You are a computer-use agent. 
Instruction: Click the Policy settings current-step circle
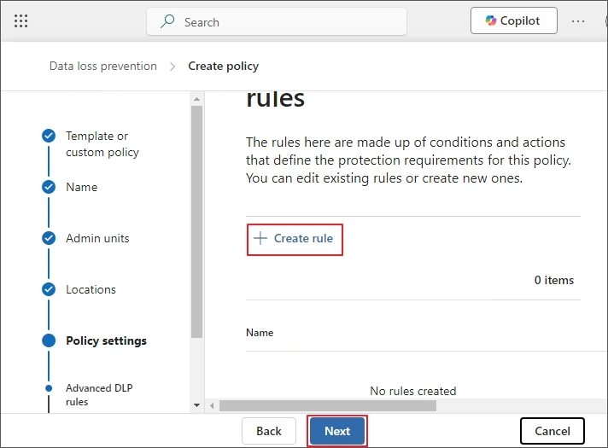coord(49,340)
